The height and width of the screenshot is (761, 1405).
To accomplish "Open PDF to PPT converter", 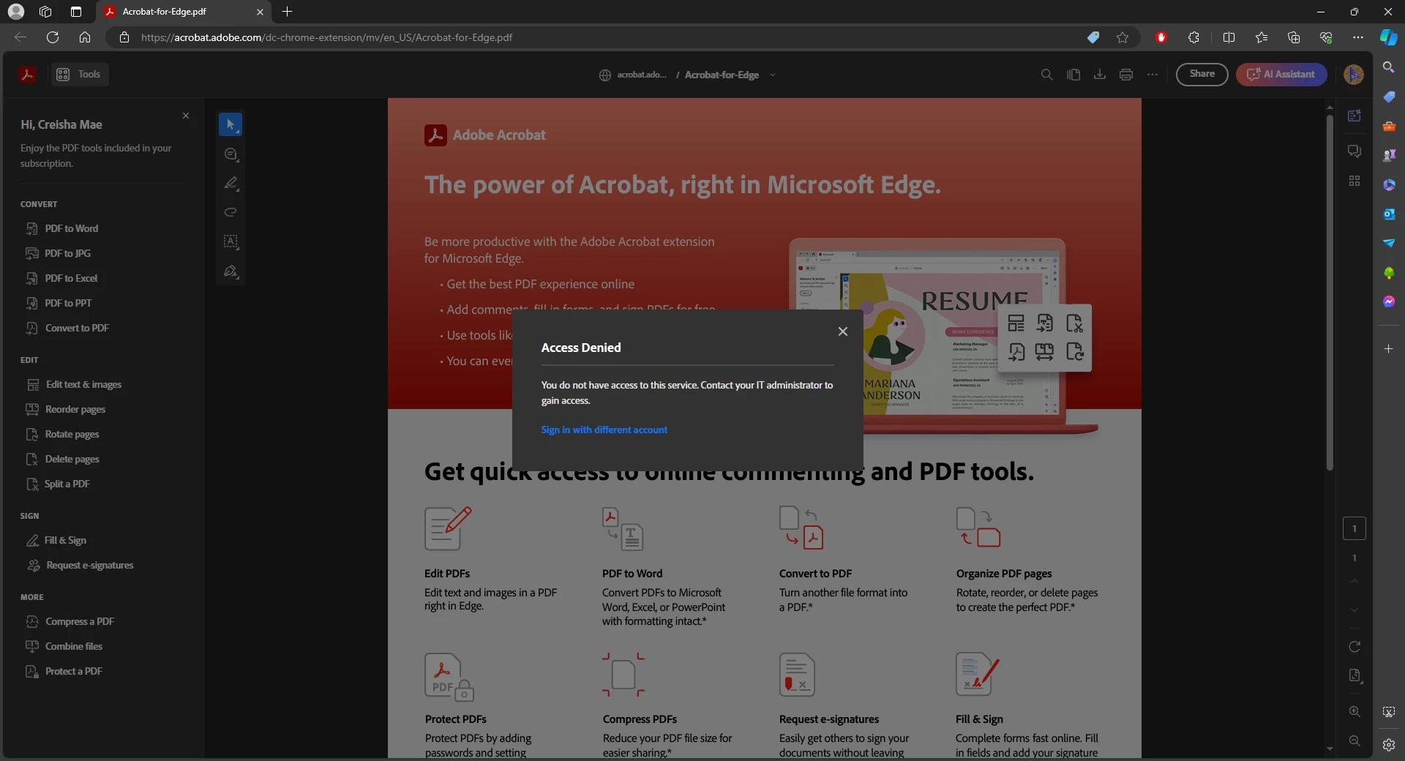I will tap(59, 303).
